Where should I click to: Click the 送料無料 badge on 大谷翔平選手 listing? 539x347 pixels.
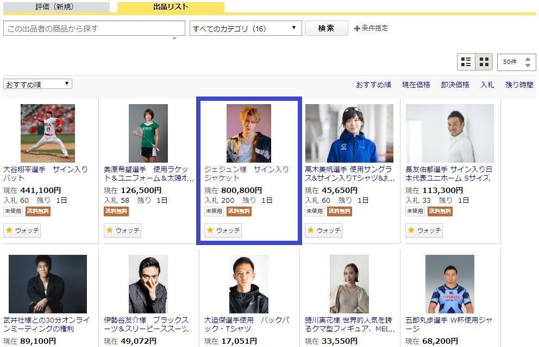click(38, 211)
